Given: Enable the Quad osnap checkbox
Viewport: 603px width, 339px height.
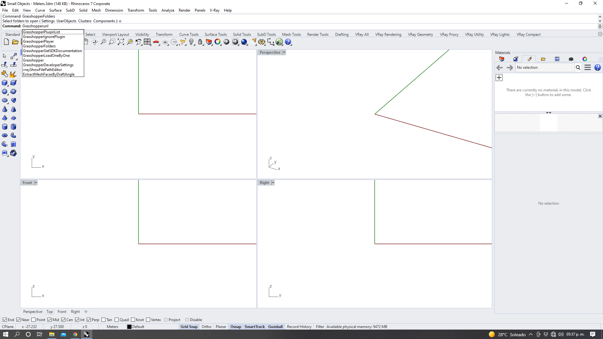Looking at the screenshot, I should tap(117, 320).
